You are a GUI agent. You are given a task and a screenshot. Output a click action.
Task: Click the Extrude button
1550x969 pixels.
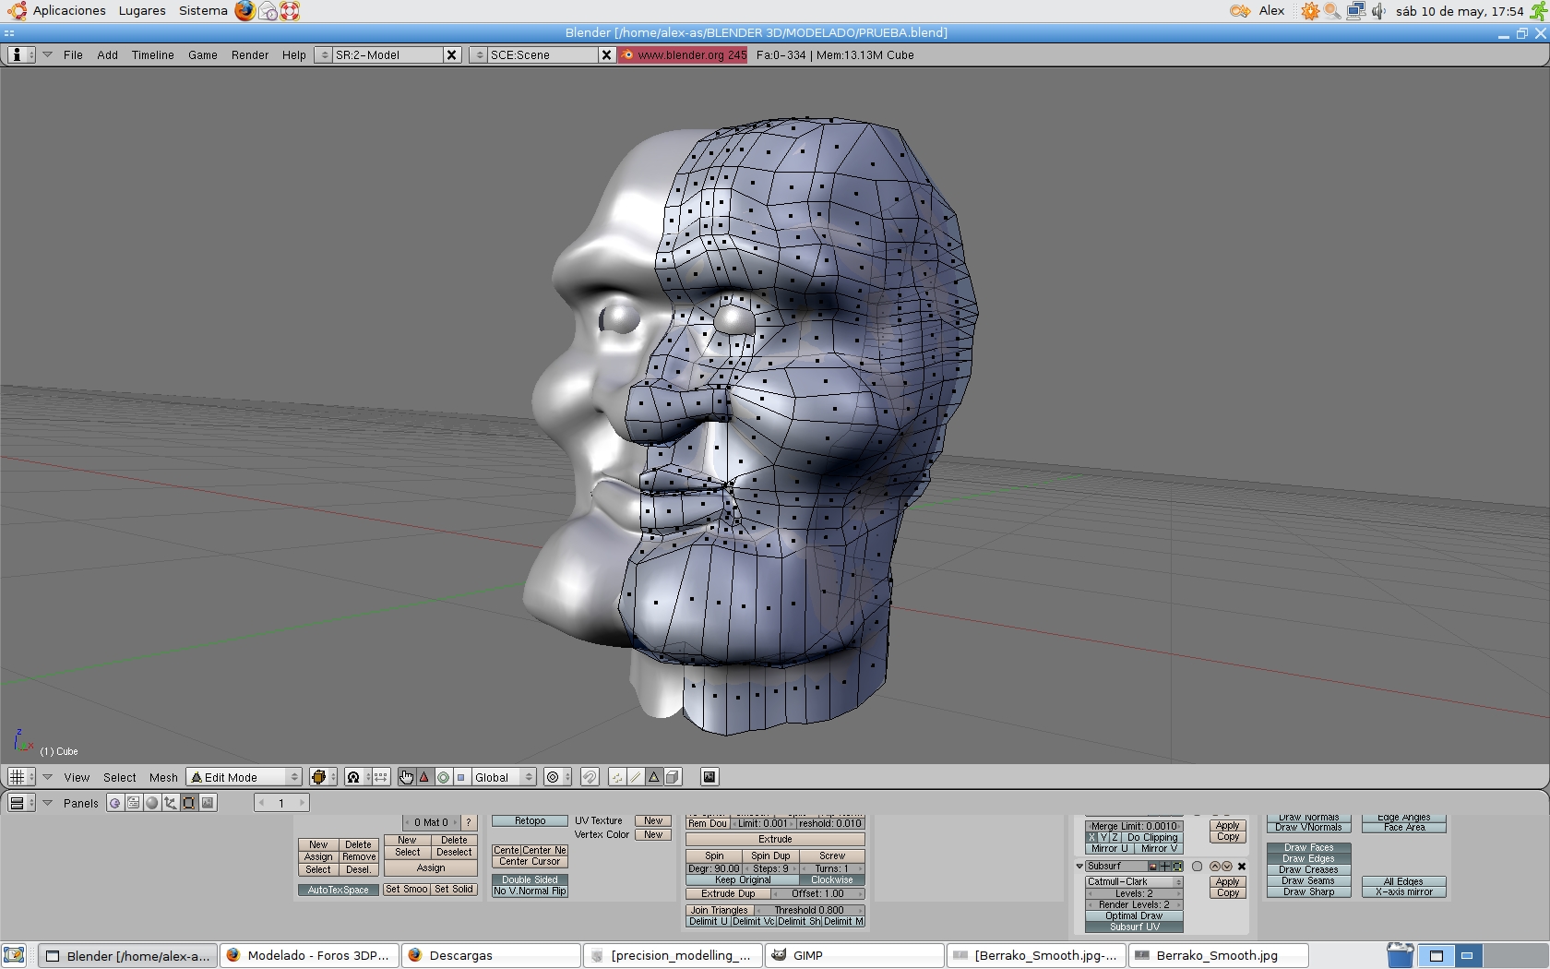coord(775,839)
